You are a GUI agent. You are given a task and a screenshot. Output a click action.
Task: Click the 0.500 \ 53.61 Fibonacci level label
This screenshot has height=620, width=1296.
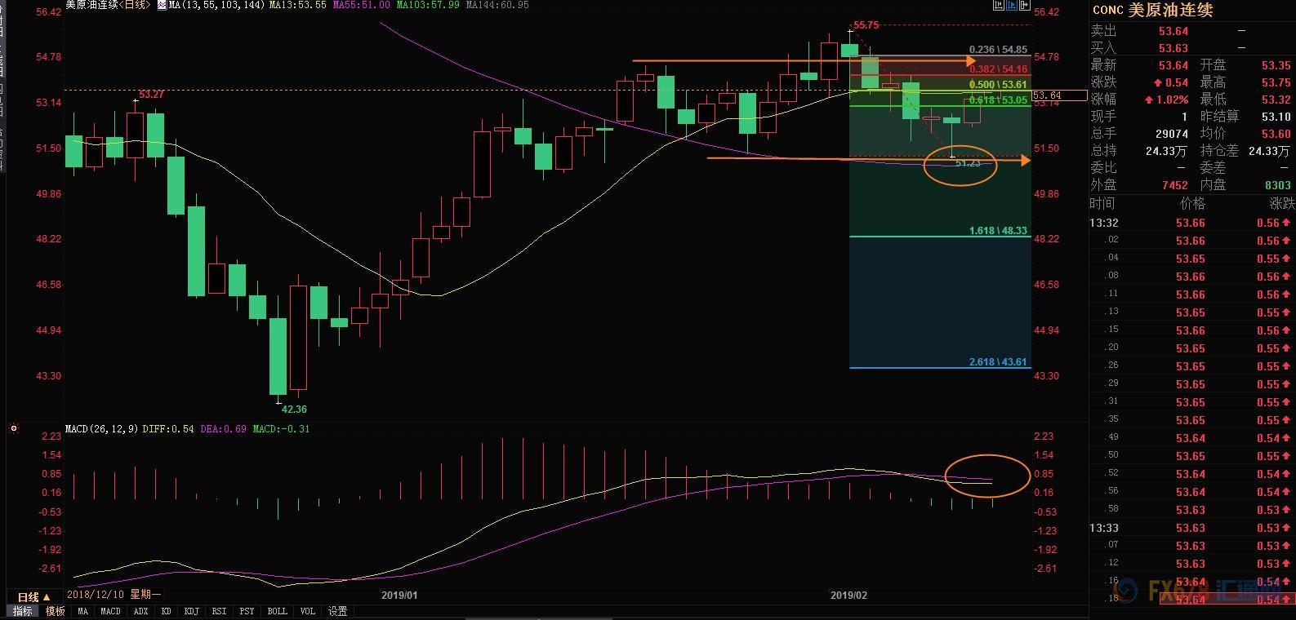tap(998, 85)
